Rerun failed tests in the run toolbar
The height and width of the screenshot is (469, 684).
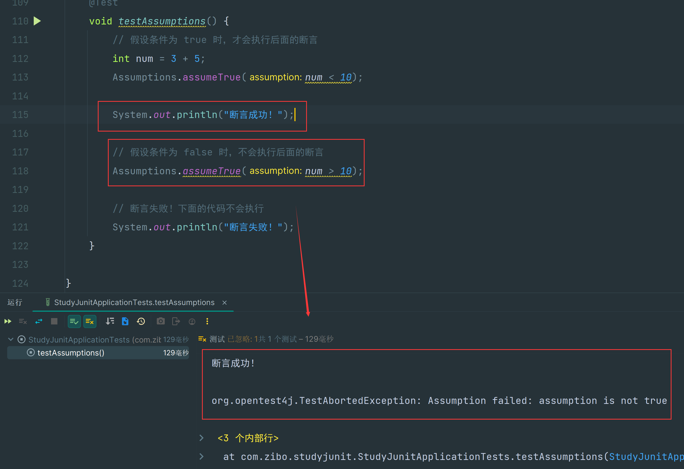point(23,321)
